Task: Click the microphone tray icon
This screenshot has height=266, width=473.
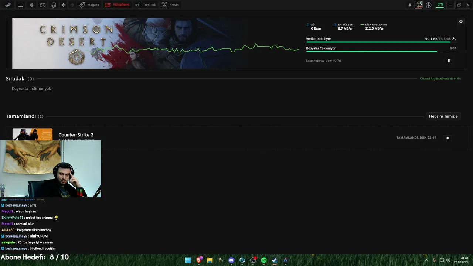Action: pyautogui.click(x=434, y=260)
